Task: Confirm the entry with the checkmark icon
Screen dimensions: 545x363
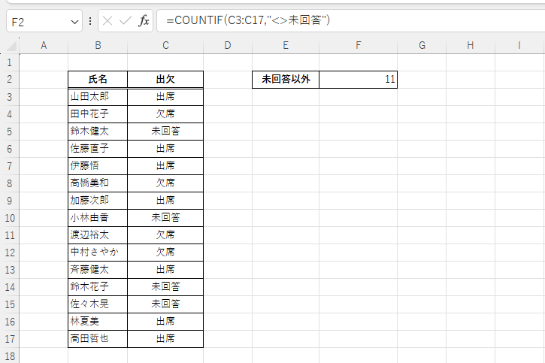Action: (125, 21)
